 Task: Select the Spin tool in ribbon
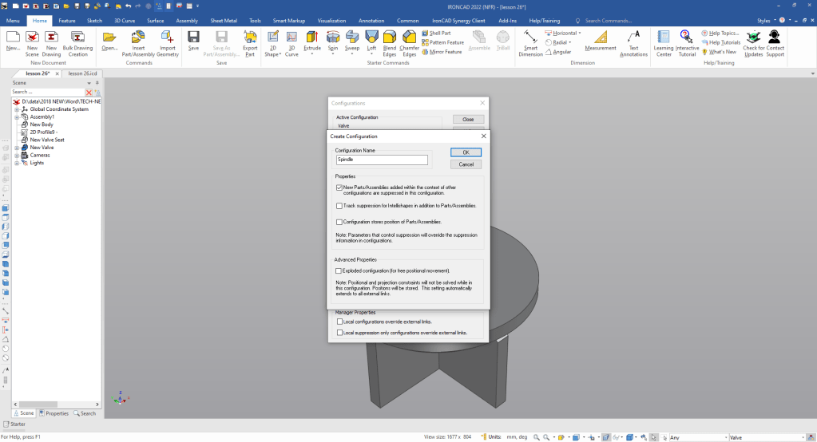(332, 37)
